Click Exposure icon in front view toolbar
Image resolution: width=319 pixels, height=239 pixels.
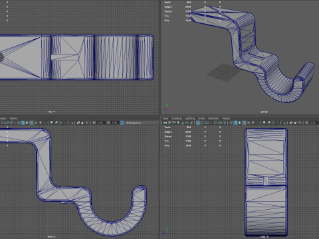(x=94, y=123)
